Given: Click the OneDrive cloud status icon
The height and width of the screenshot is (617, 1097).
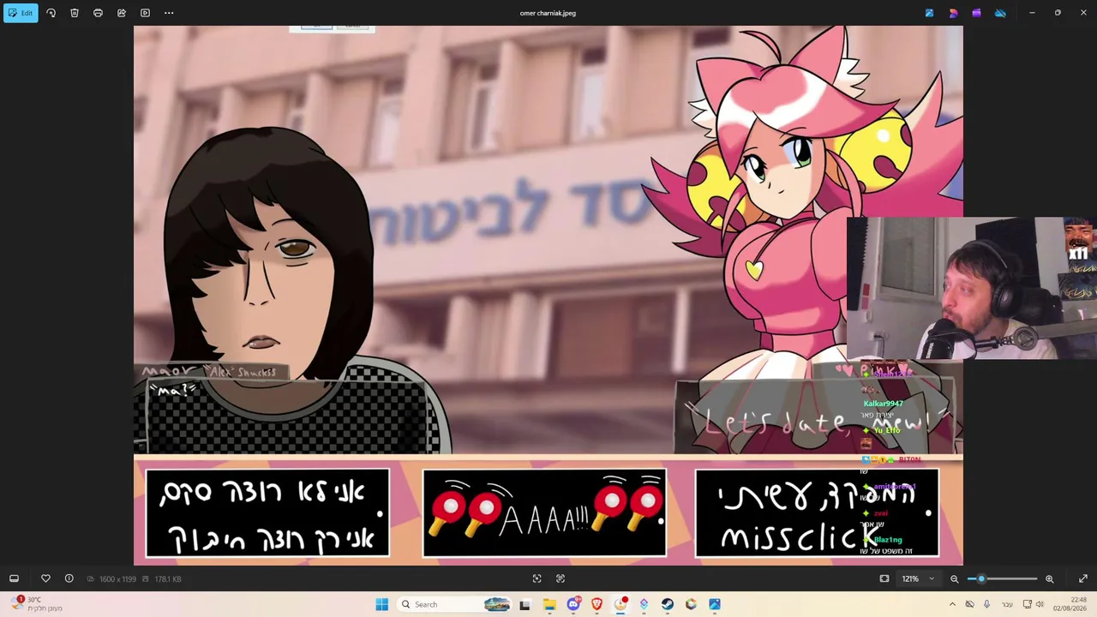Looking at the screenshot, I should 1000,13.
